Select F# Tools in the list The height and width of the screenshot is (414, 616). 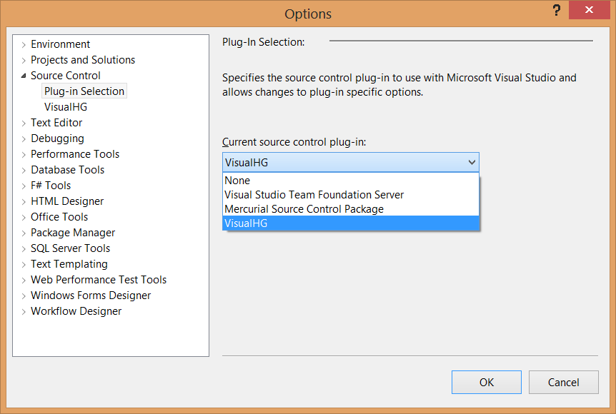pos(51,186)
